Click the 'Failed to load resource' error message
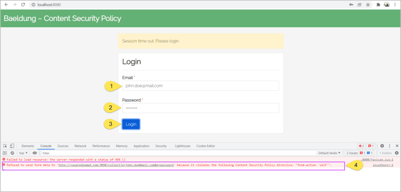This screenshot has height=192, width=401. tap(66, 160)
